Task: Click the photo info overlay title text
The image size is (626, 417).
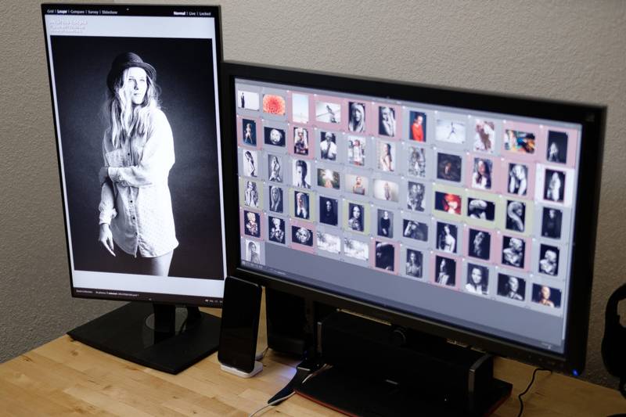Action: 69,24
